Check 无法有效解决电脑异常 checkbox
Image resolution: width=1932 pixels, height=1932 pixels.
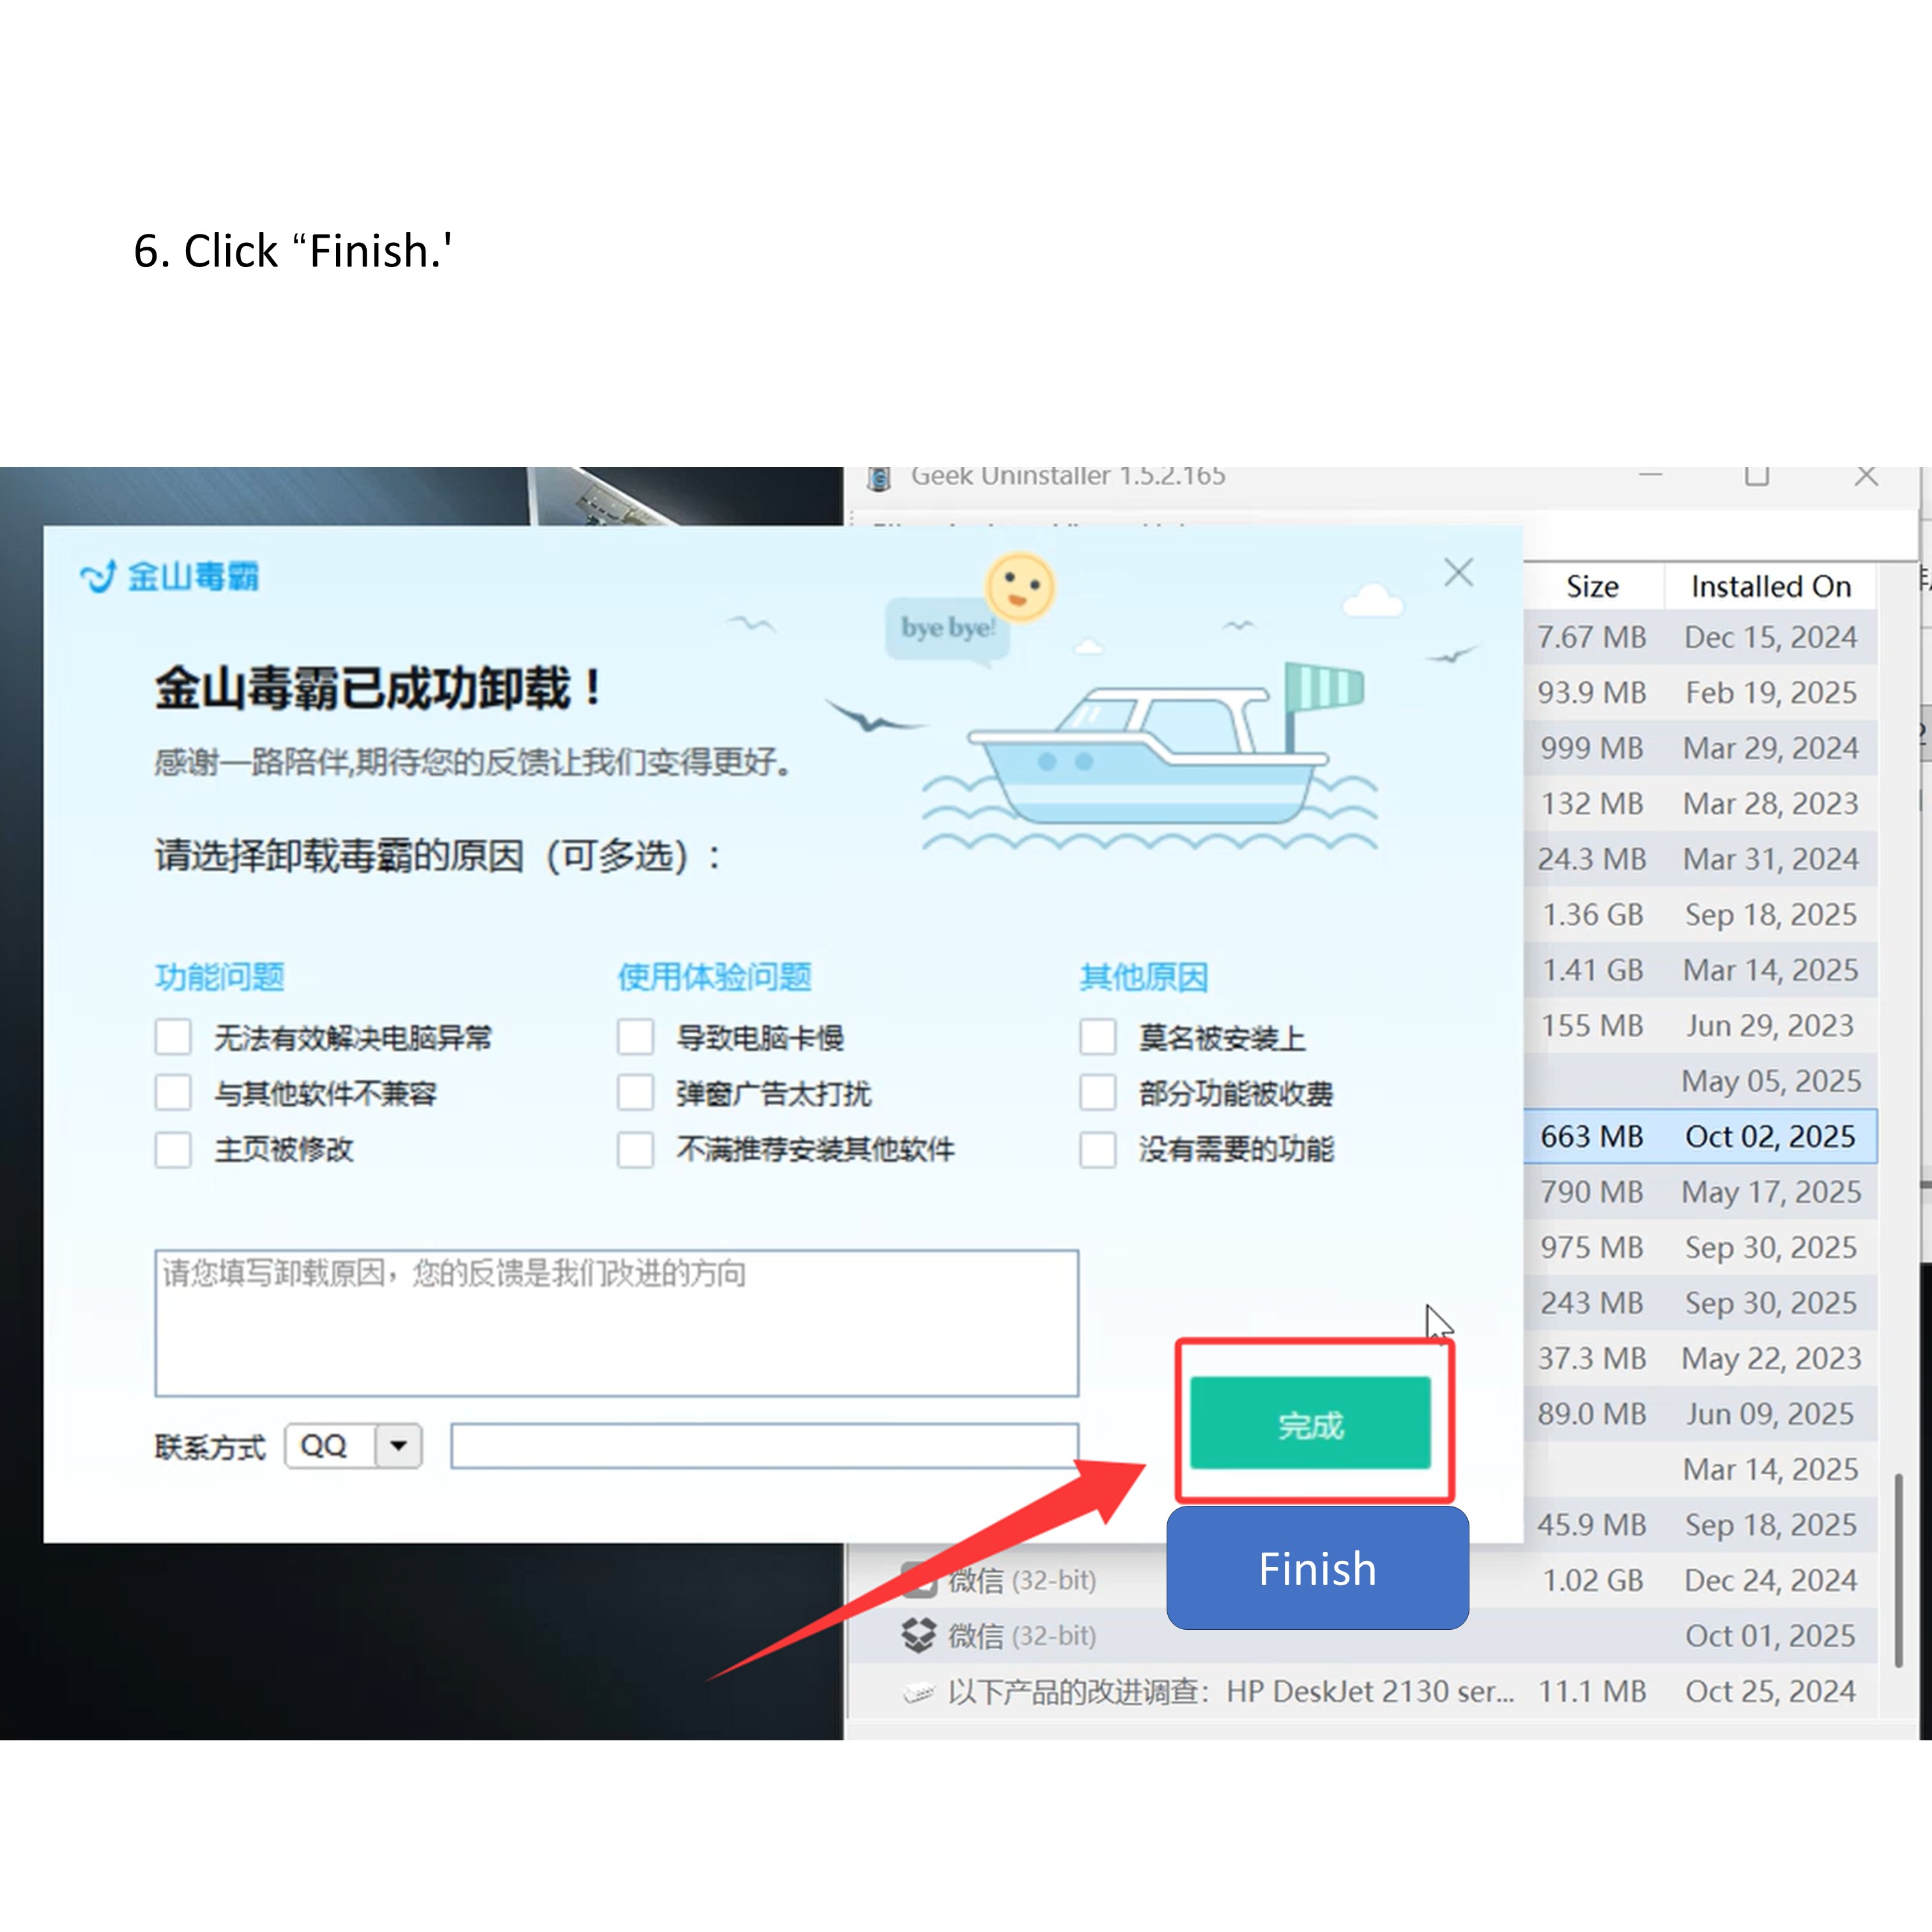(x=173, y=1037)
